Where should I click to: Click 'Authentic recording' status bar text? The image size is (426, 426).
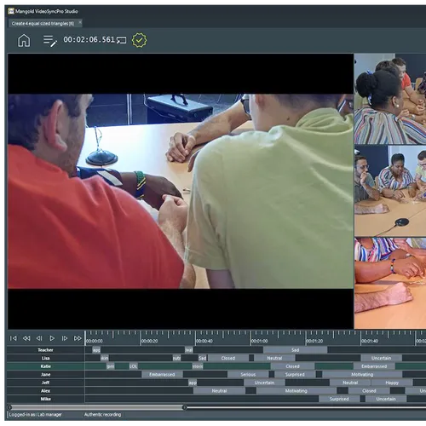102,415
